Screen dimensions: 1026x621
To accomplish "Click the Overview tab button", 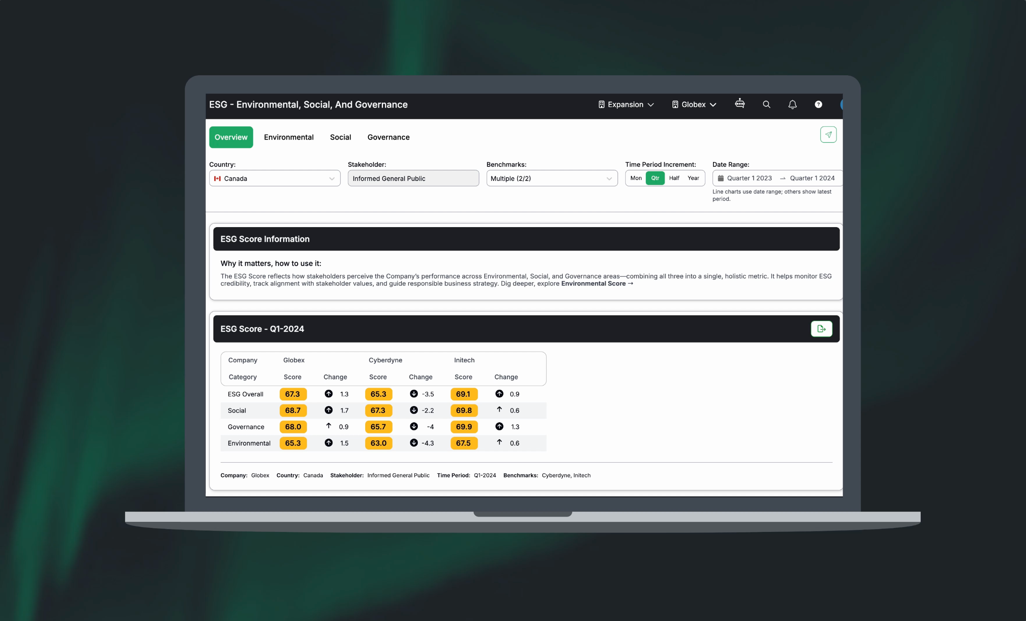I will pos(231,137).
